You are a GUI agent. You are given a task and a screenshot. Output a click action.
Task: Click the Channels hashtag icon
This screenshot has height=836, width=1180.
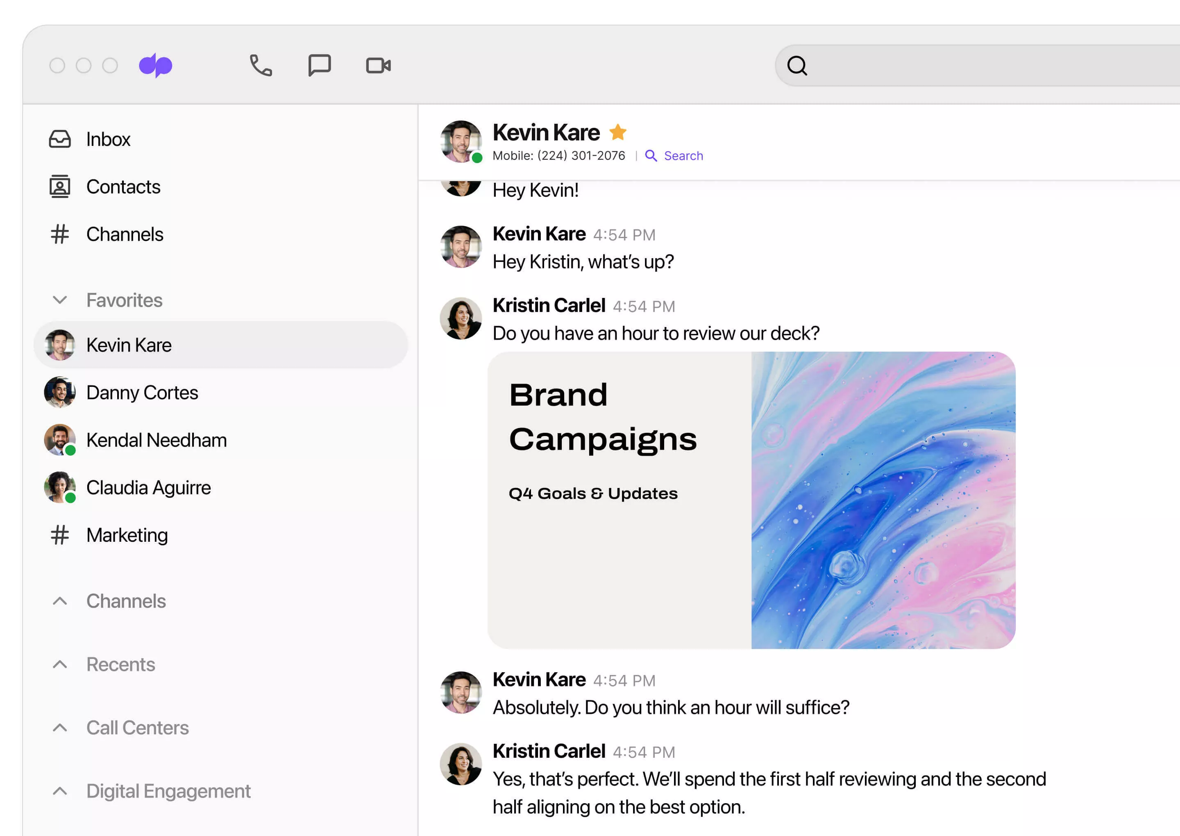[x=60, y=234]
